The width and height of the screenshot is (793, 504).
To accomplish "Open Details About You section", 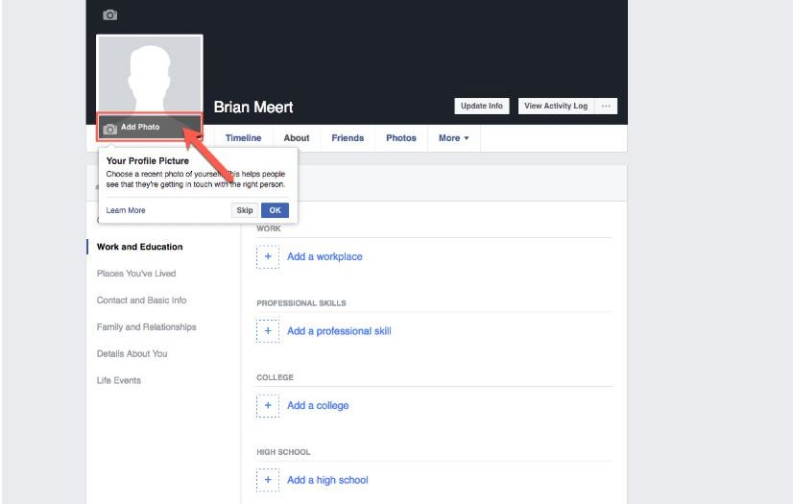I will coord(132,354).
